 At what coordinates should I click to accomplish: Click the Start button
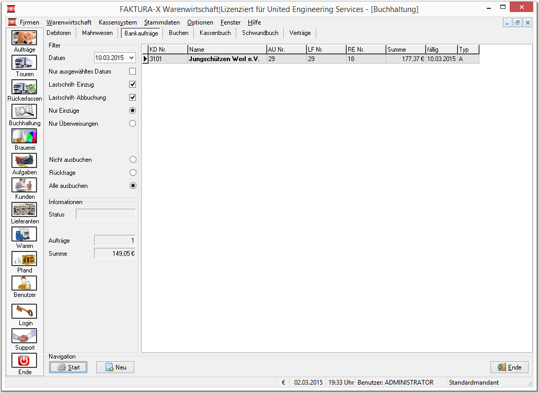pyautogui.click(x=68, y=367)
